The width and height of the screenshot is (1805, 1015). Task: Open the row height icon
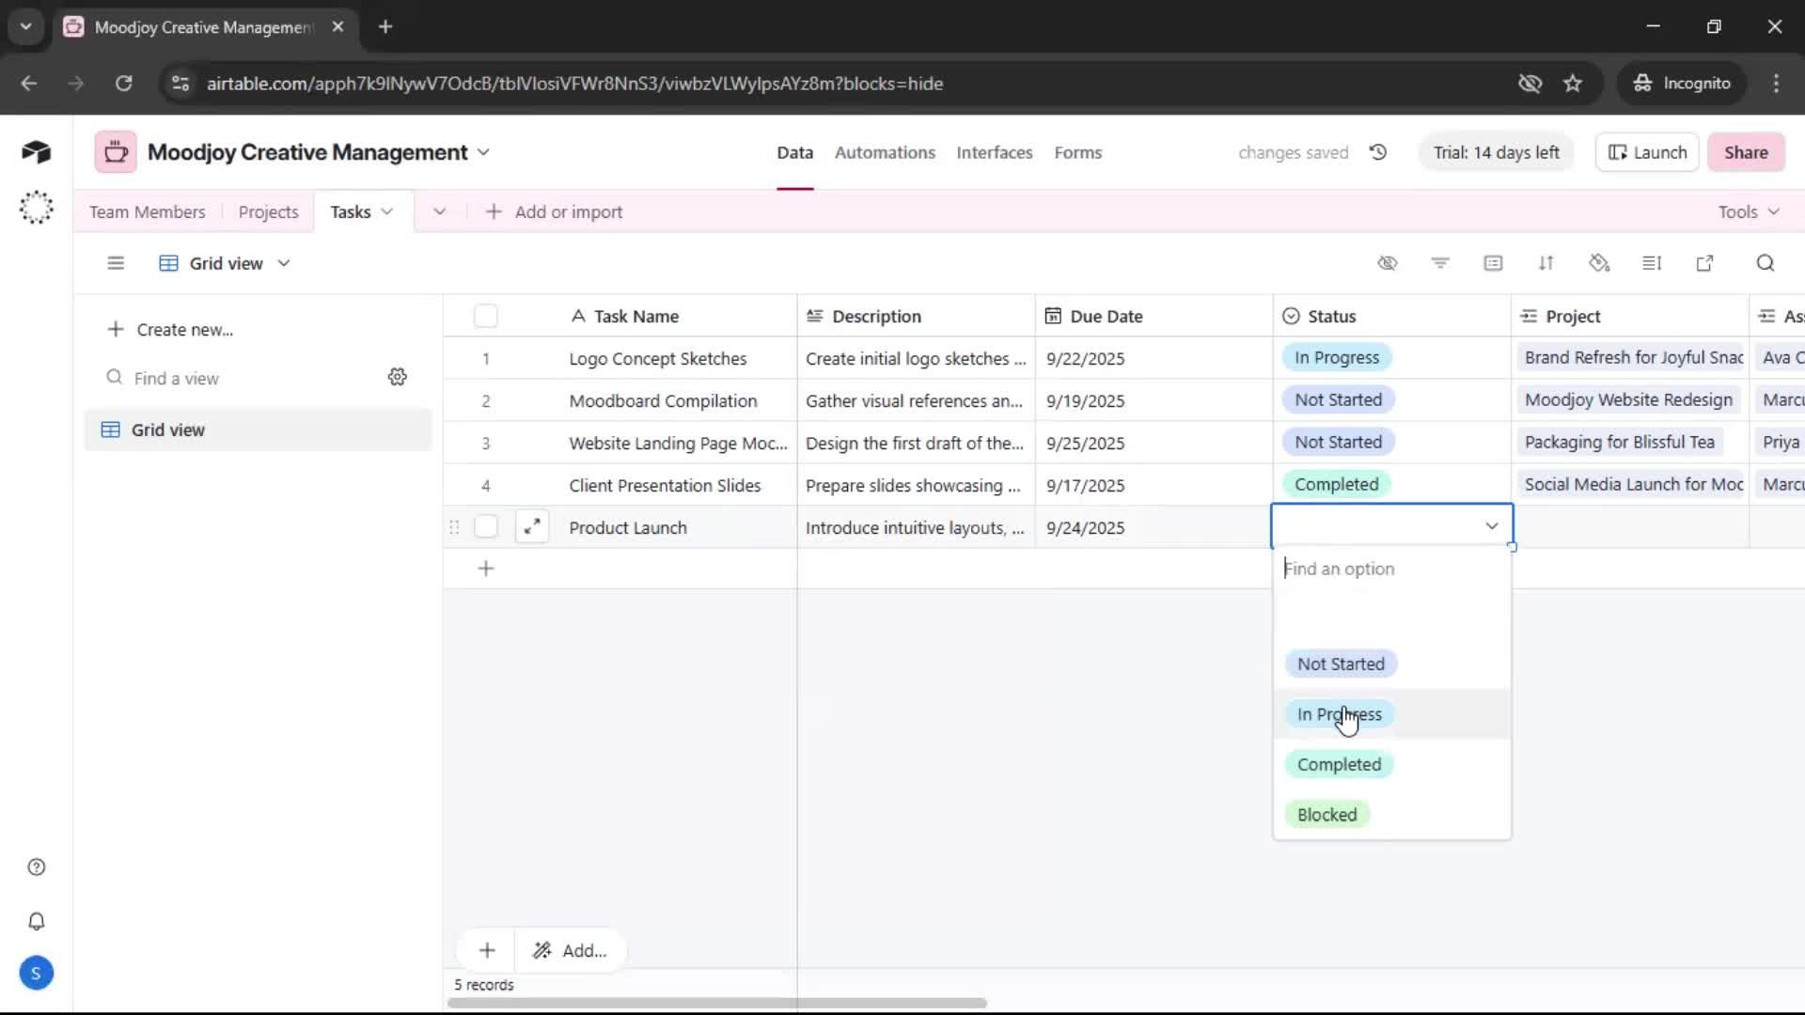[1652, 263]
